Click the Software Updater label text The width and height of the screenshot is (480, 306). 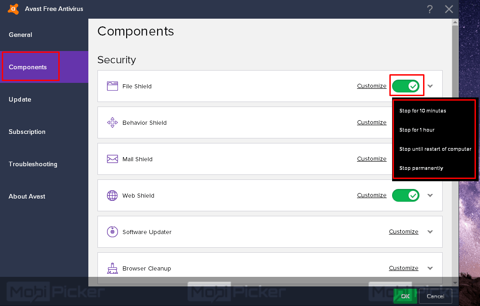pyautogui.click(x=147, y=232)
